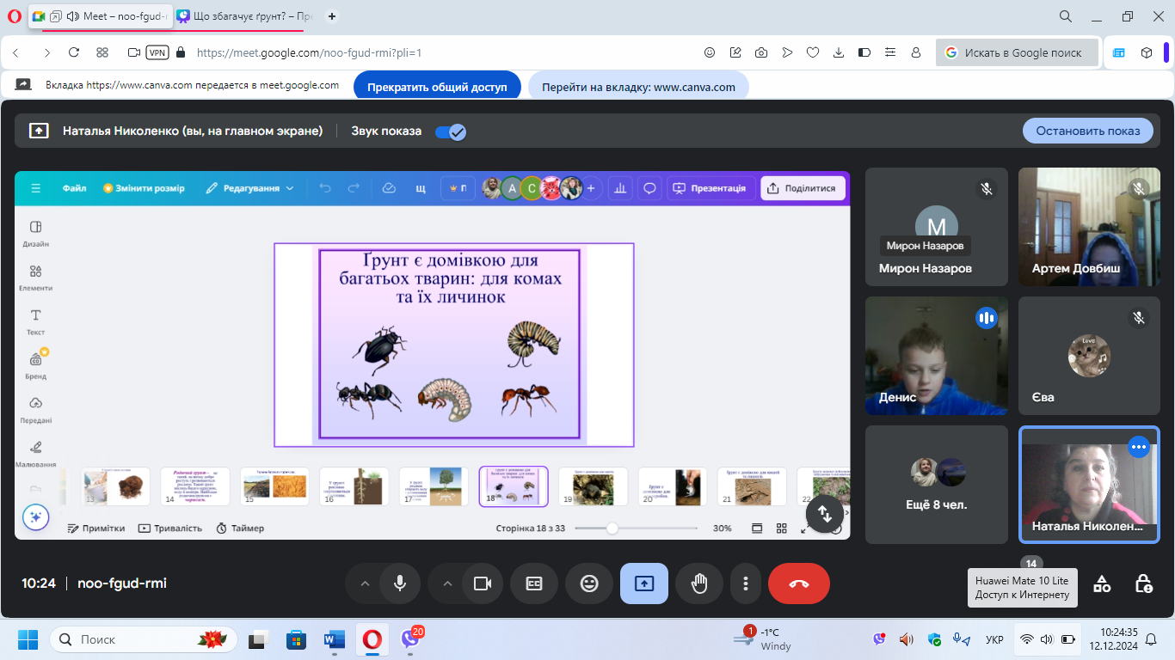Click Змінити розмір in Canva toolbar

tap(144, 188)
